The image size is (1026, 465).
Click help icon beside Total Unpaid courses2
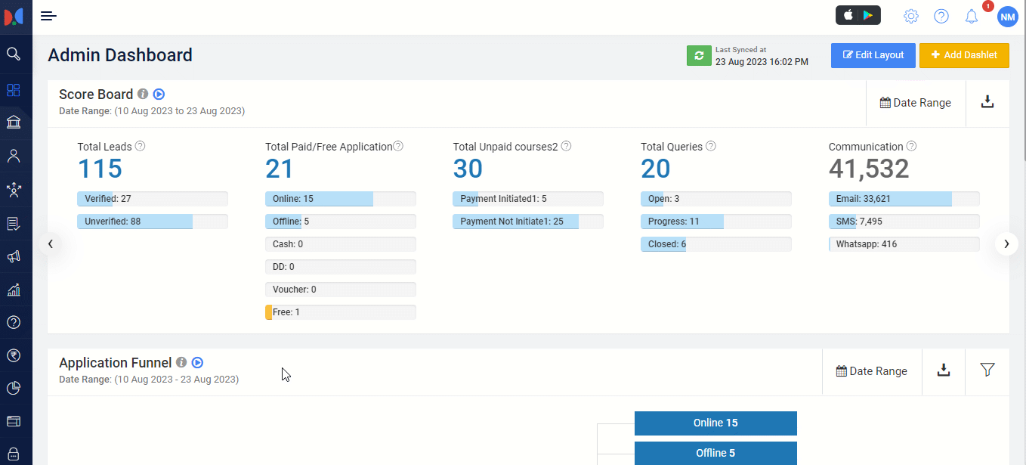coord(566,146)
